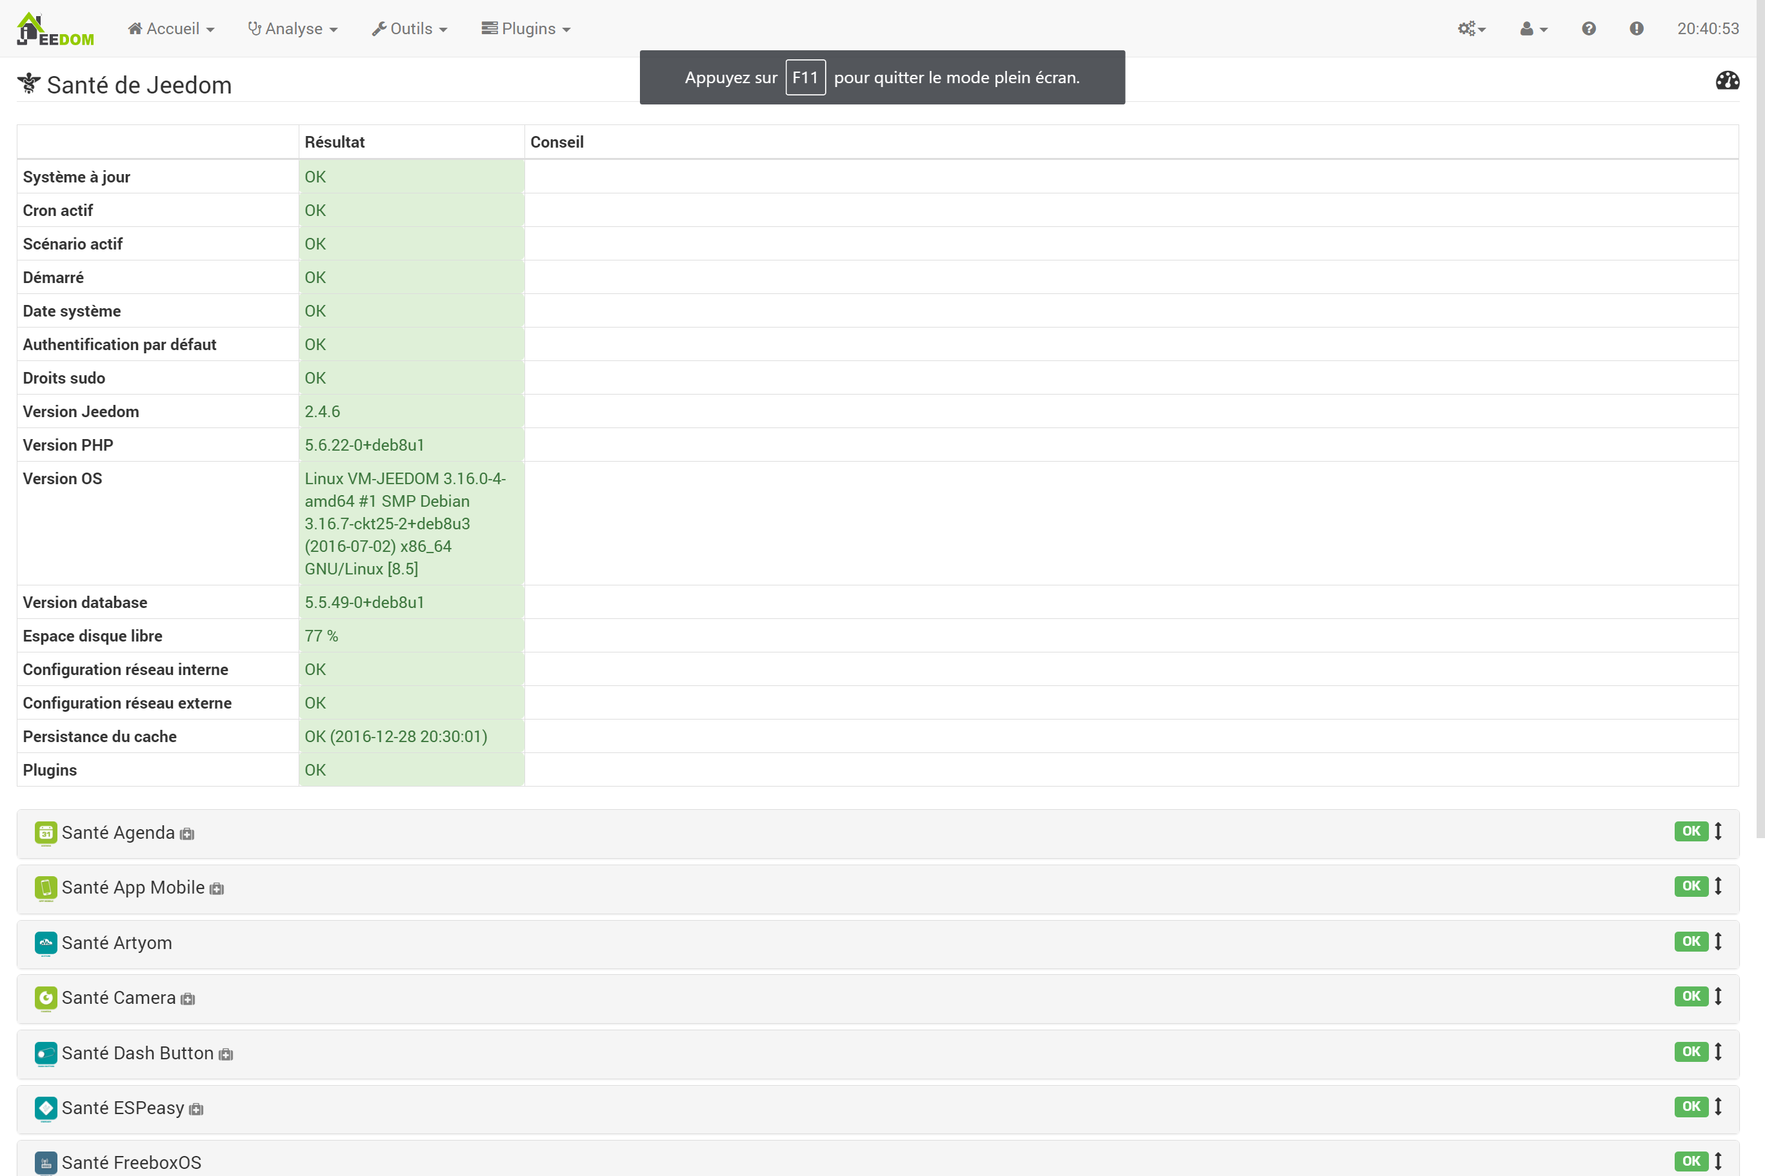
Task: Click the Jeedom logo
Action: pos(55,29)
